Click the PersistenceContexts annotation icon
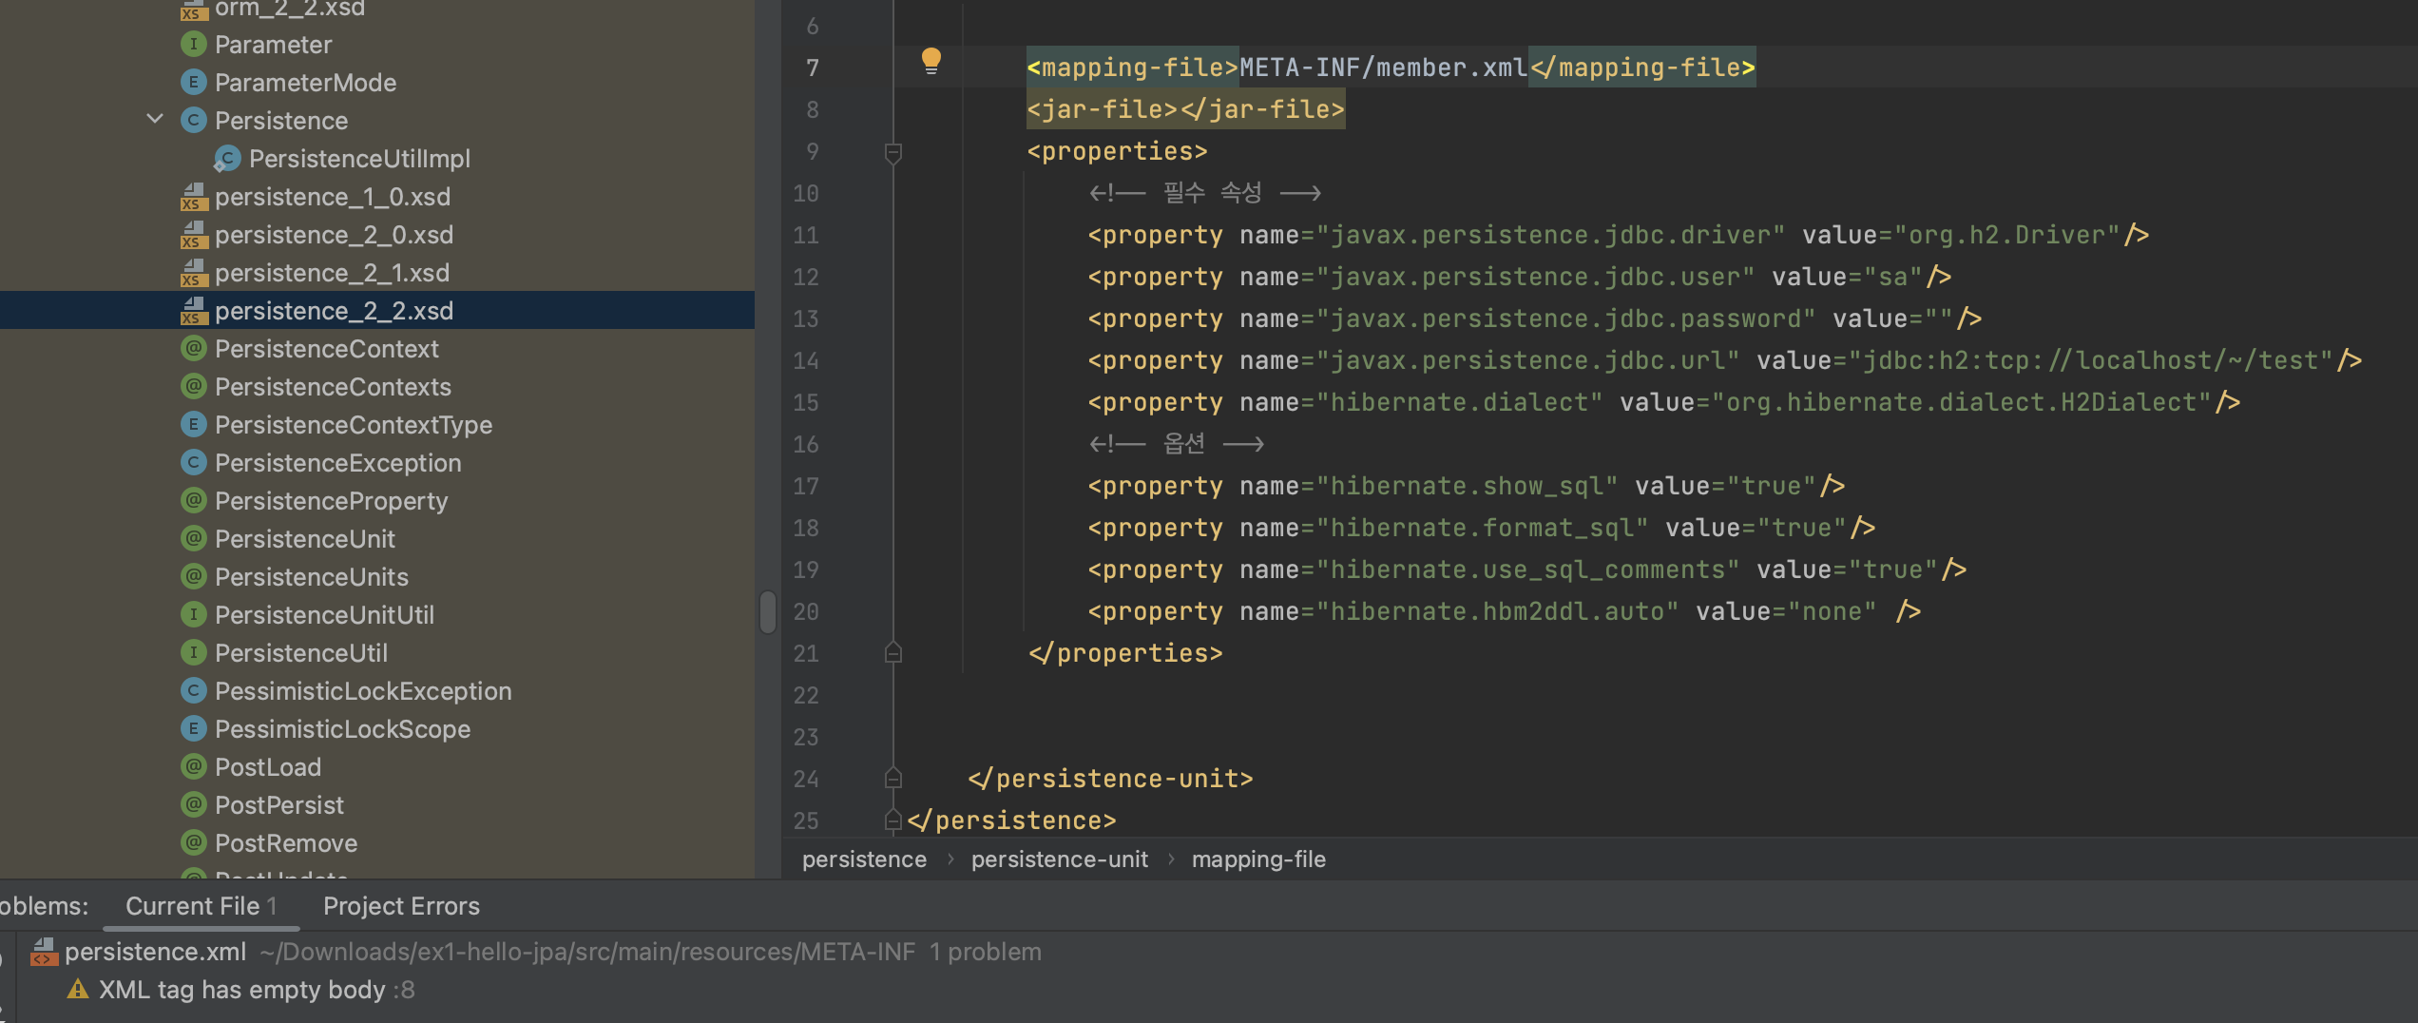Image resolution: width=2418 pixels, height=1023 pixels. tap(194, 386)
